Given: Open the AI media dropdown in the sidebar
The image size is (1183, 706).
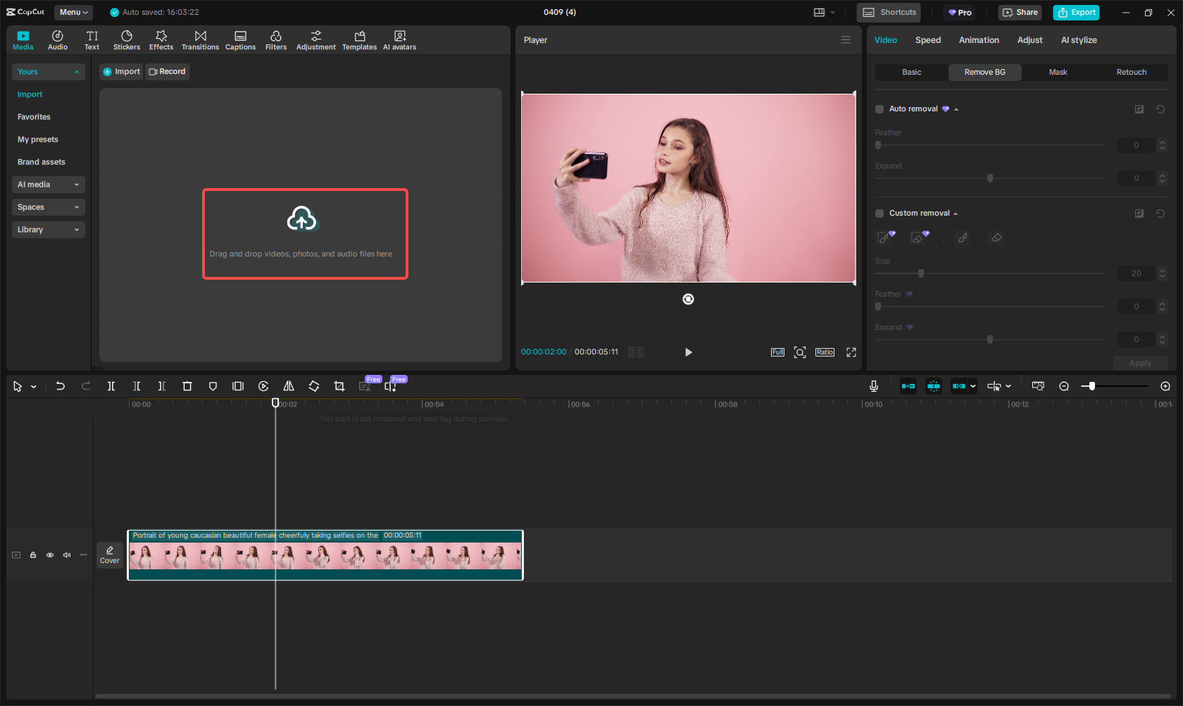Looking at the screenshot, I should [x=48, y=184].
